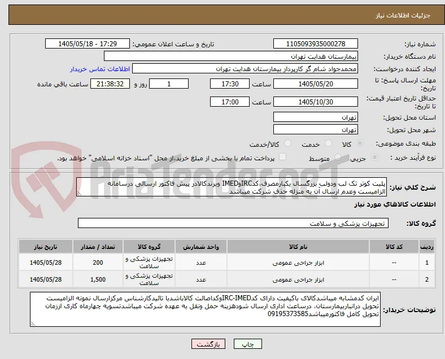Screen dimensions: 445x359
Task: Select the خدمت radio button
Action: pyautogui.click(x=328, y=143)
